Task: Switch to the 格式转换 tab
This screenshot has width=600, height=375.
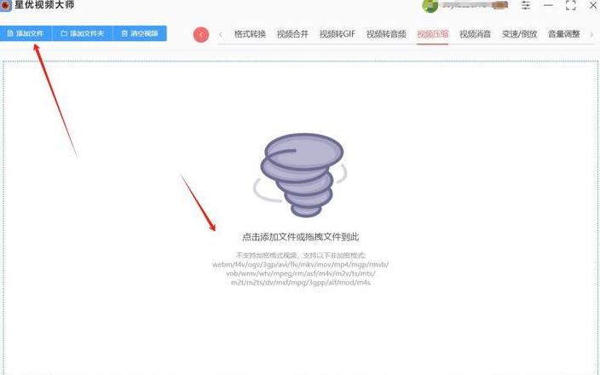Action: [x=250, y=34]
